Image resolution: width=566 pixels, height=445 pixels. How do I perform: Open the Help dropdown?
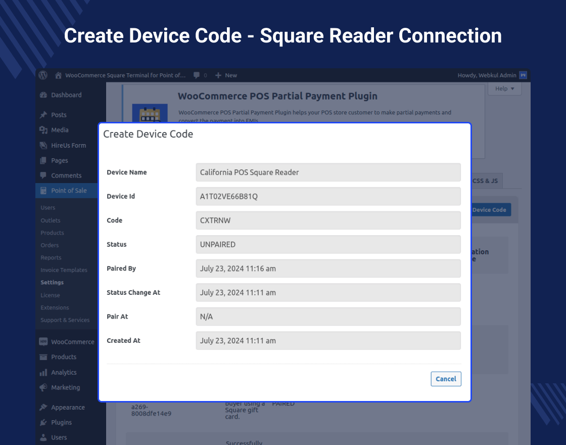[504, 88]
